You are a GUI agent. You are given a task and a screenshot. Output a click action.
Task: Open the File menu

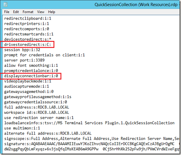pos(7,12)
